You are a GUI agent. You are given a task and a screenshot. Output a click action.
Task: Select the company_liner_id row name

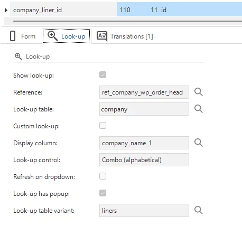38,10
